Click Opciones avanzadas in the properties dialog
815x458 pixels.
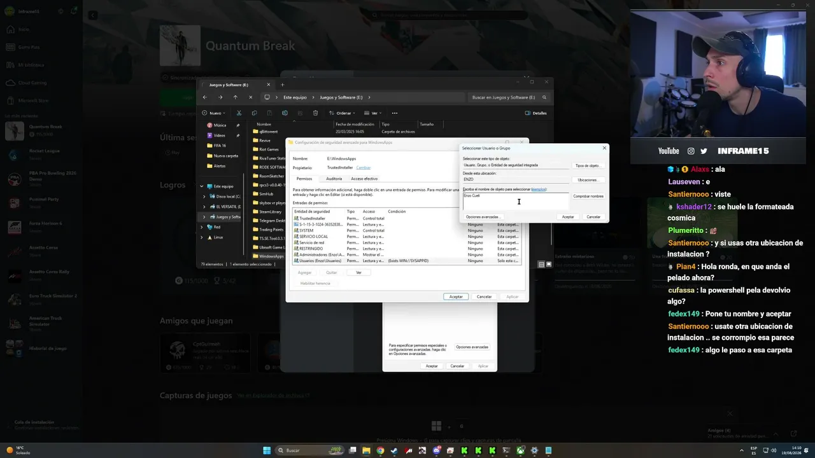point(472,347)
